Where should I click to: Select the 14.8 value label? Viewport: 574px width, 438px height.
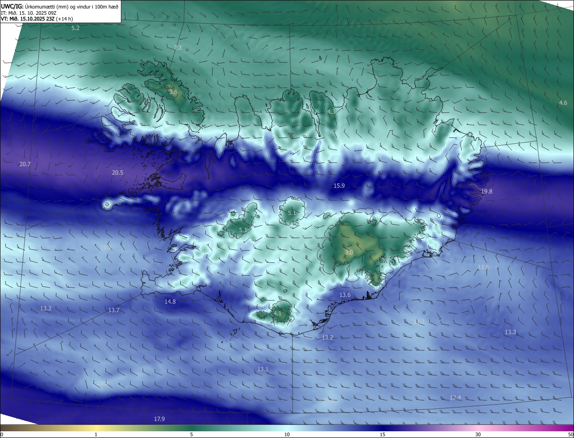[x=170, y=302]
